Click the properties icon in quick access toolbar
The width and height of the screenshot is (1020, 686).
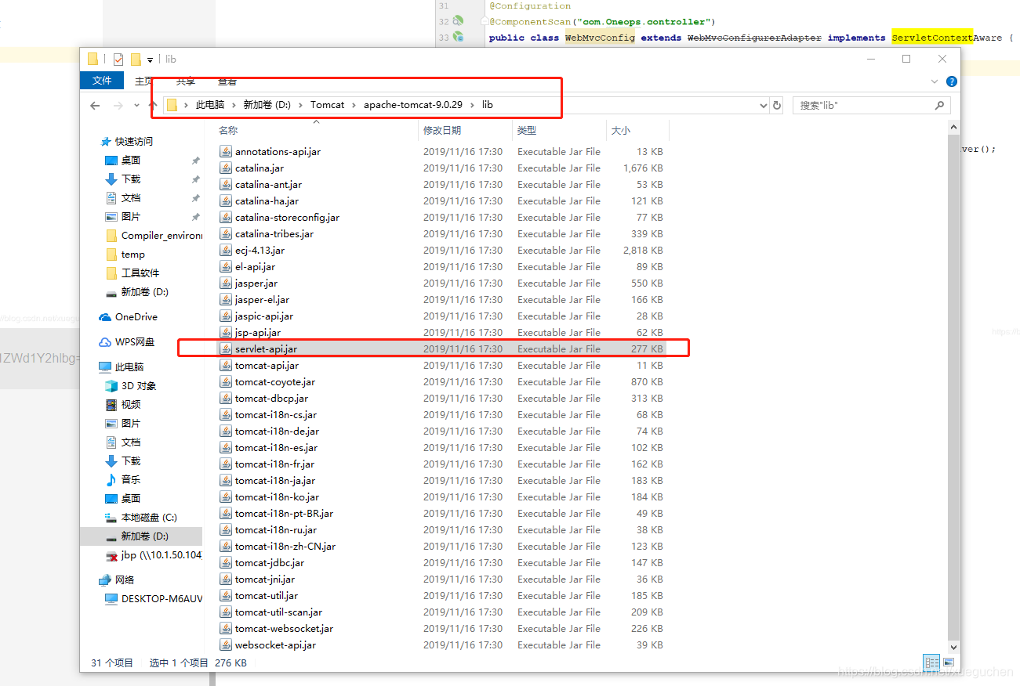click(x=118, y=59)
